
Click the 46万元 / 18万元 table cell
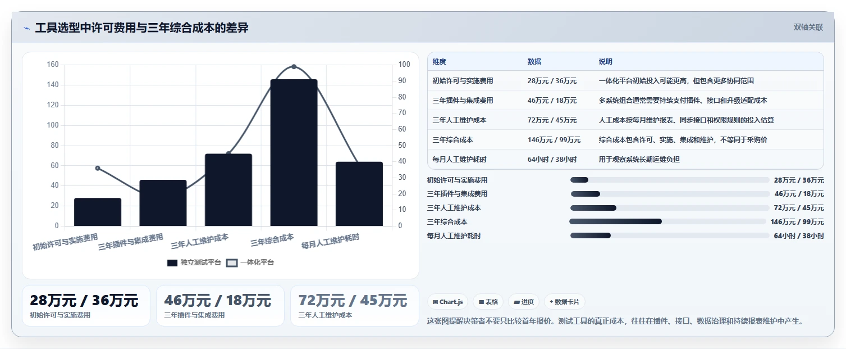552,101
